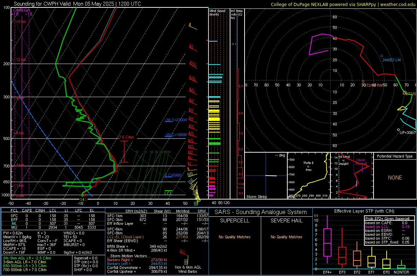Select "850-500mb LR = 3.3 C/km" line
Viewport: 417px width, 276px height.
click(x=25, y=266)
